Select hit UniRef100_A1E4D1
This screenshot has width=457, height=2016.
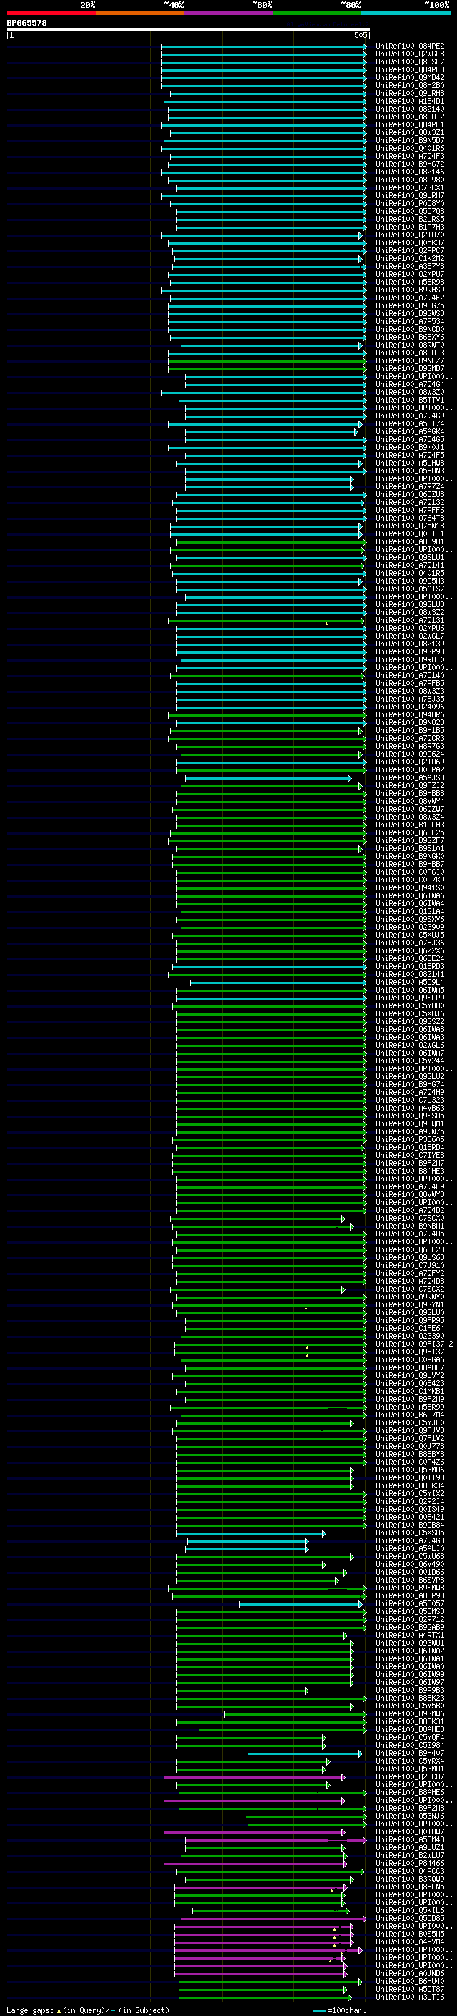coord(409,101)
